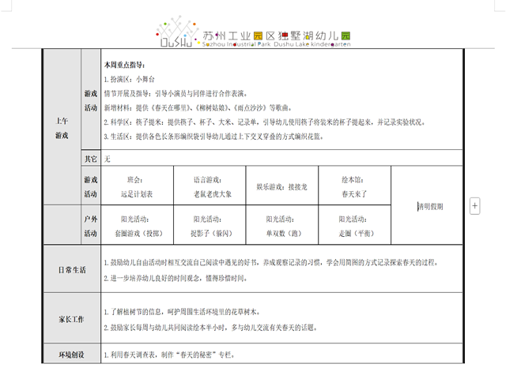Click the line starting 2.鼓励家长每周
506x379 pixels.
tap(210, 328)
